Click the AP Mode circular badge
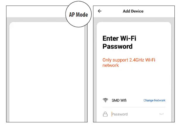The image size is (185, 125). 78,15
